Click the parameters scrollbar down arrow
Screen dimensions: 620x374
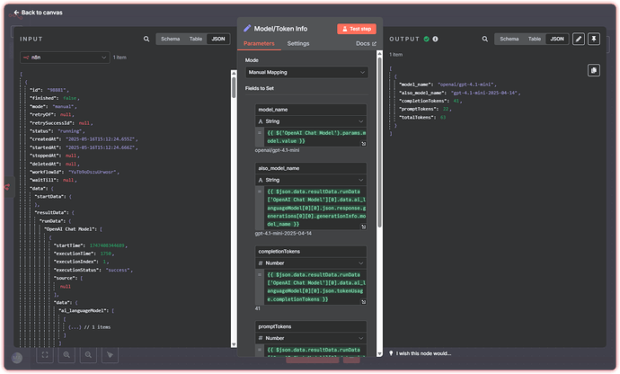coord(379,353)
